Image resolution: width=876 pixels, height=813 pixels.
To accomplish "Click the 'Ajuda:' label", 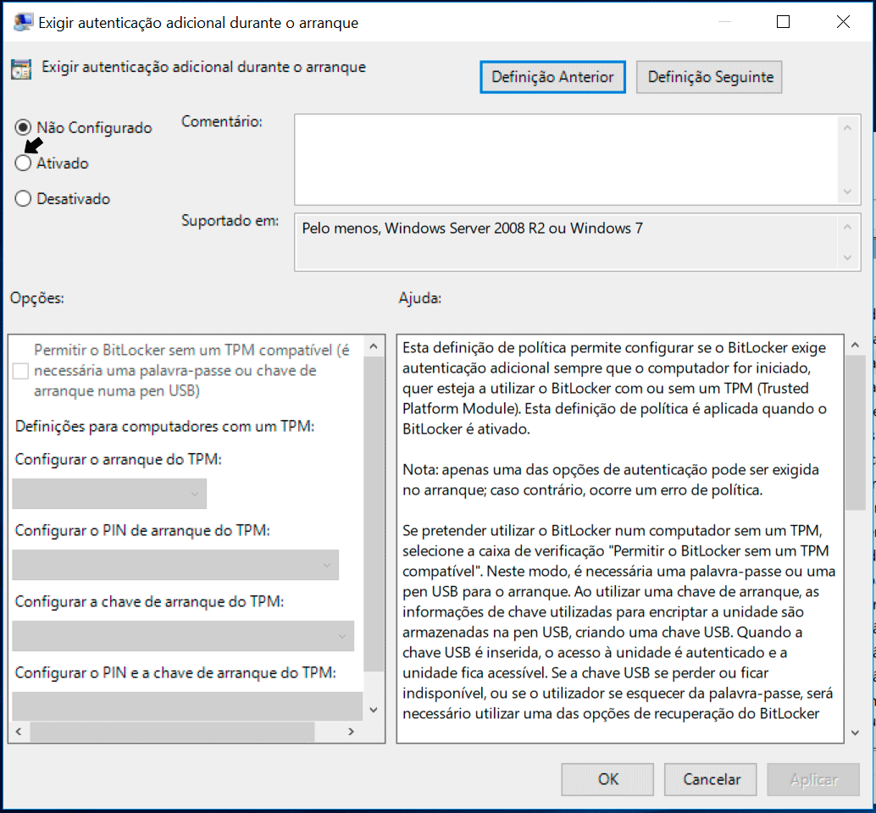I will click(x=419, y=298).
